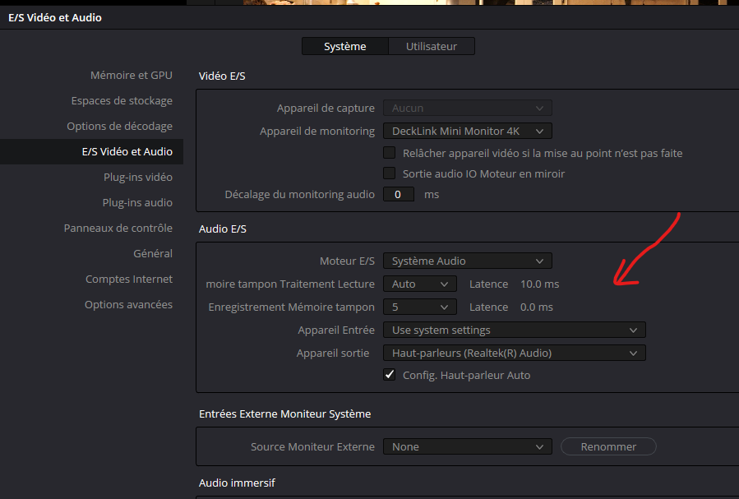Tick Sortie audio IO Moteur en miroir
The width and height of the screenshot is (739, 499).
[x=390, y=173]
